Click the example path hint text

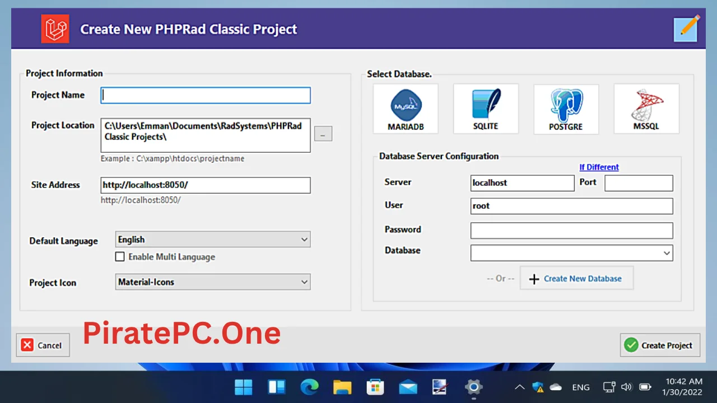click(173, 158)
